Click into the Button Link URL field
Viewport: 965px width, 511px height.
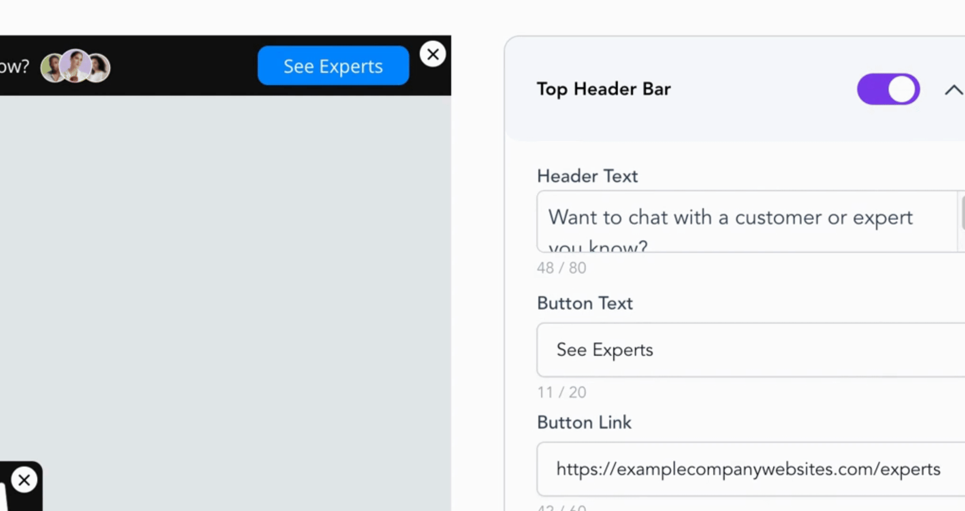click(750, 469)
